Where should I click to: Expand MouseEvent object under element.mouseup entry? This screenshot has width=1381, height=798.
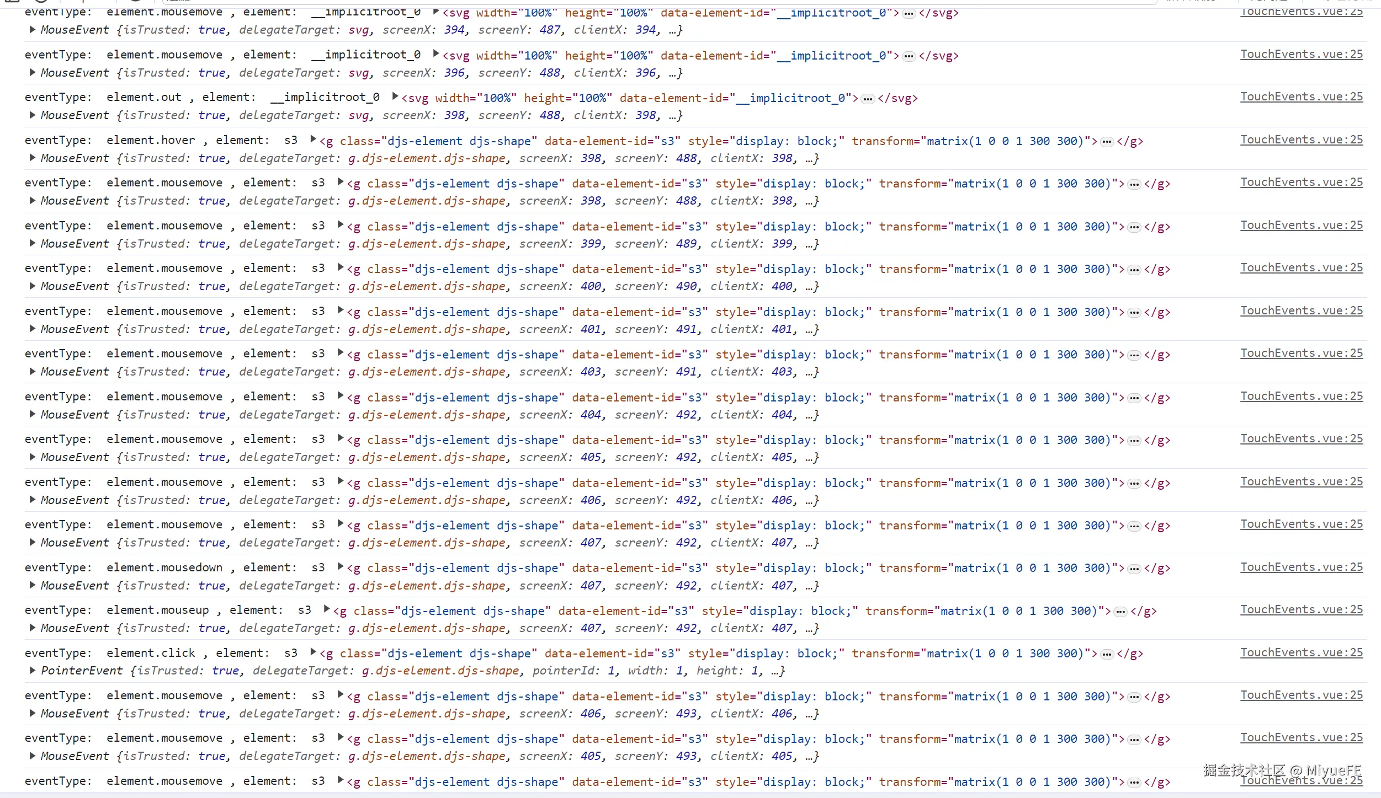click(33, 628)
